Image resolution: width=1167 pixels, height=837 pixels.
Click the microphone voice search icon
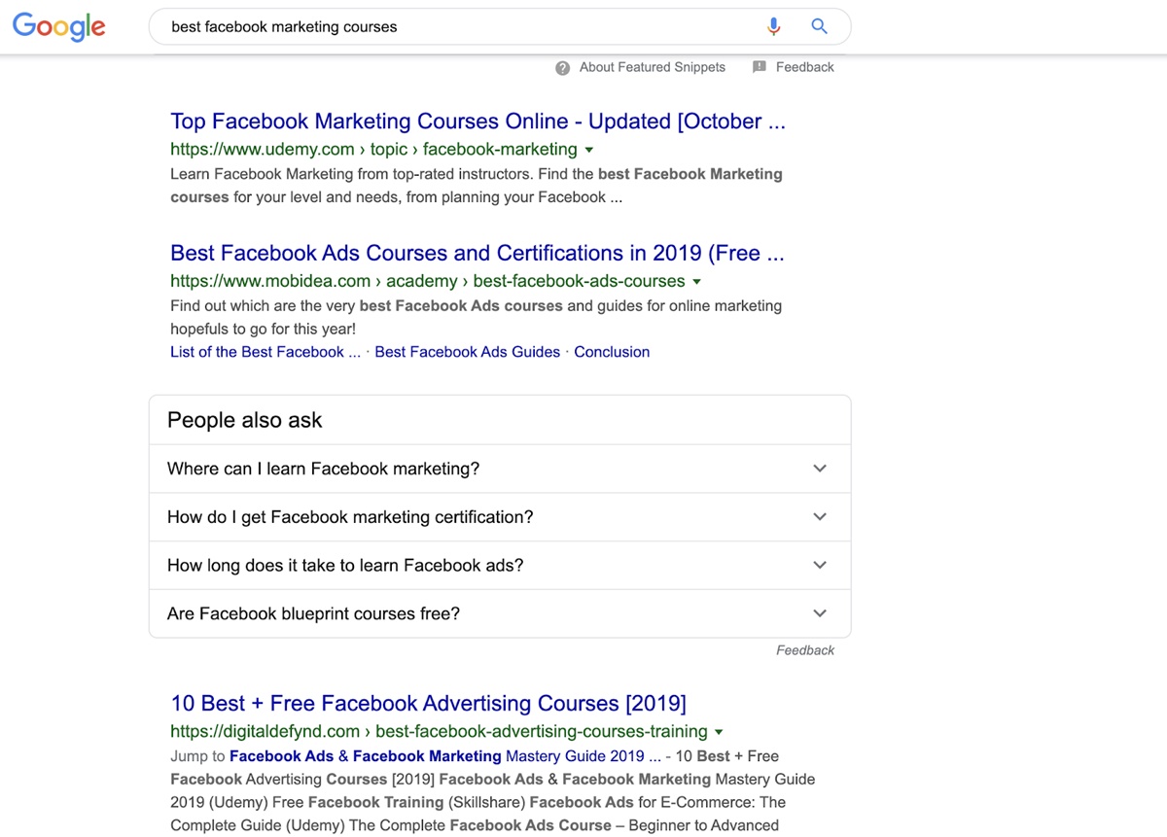[774, 27]
